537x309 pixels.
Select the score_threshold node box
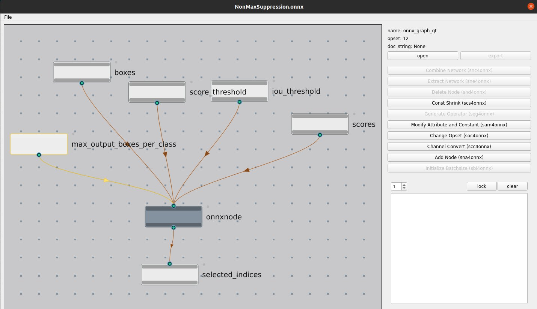tap(157, 92)
